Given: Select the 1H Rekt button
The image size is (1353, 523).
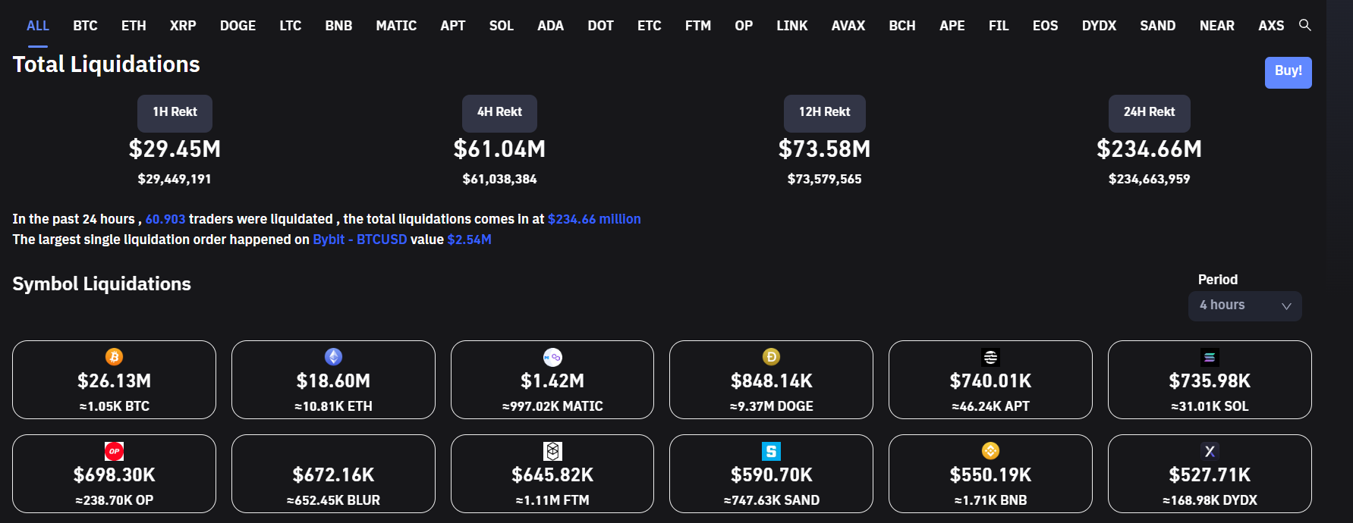Looking at the screenshot, I should [x=175, y=112].
